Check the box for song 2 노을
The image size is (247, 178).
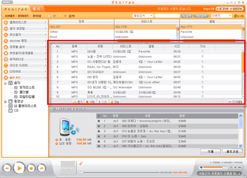point(52,57)
